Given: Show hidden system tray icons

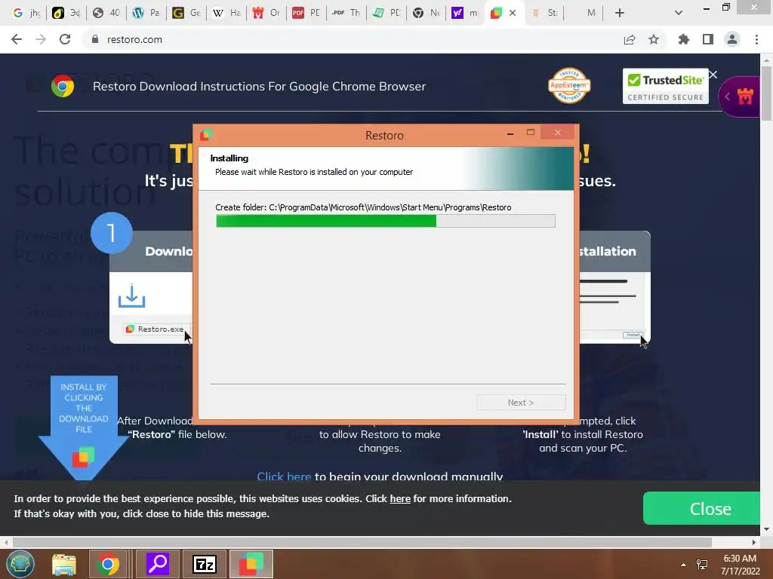Looking at the screenshot, I should (683, 565).
